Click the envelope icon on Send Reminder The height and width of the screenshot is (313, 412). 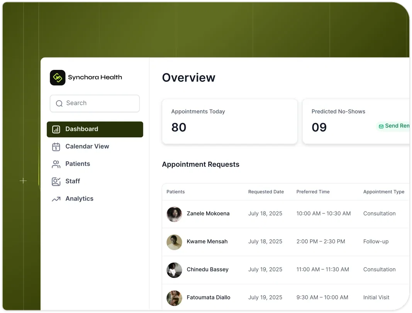[x=381, y=126]
